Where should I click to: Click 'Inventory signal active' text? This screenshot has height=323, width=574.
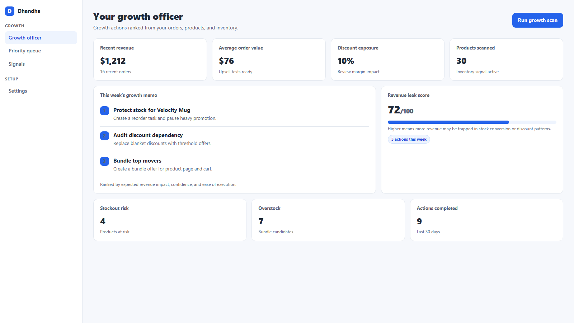click(477, 72)
